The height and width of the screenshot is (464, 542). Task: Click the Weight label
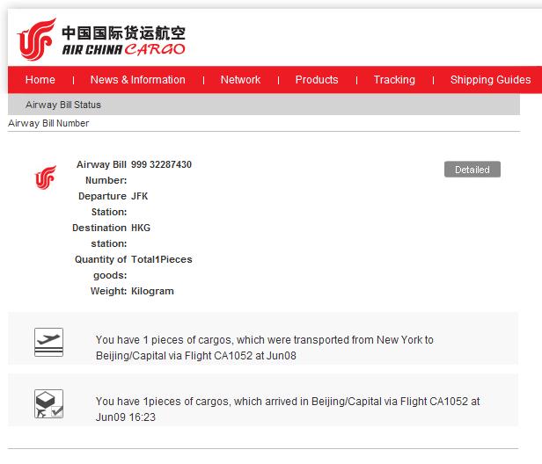coord(108,292)
